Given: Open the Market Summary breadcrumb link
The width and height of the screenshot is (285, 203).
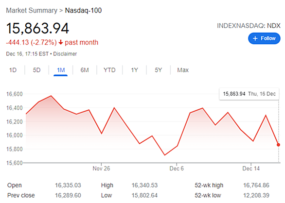Looking at the screenshot, I should [x=32, y=10].
